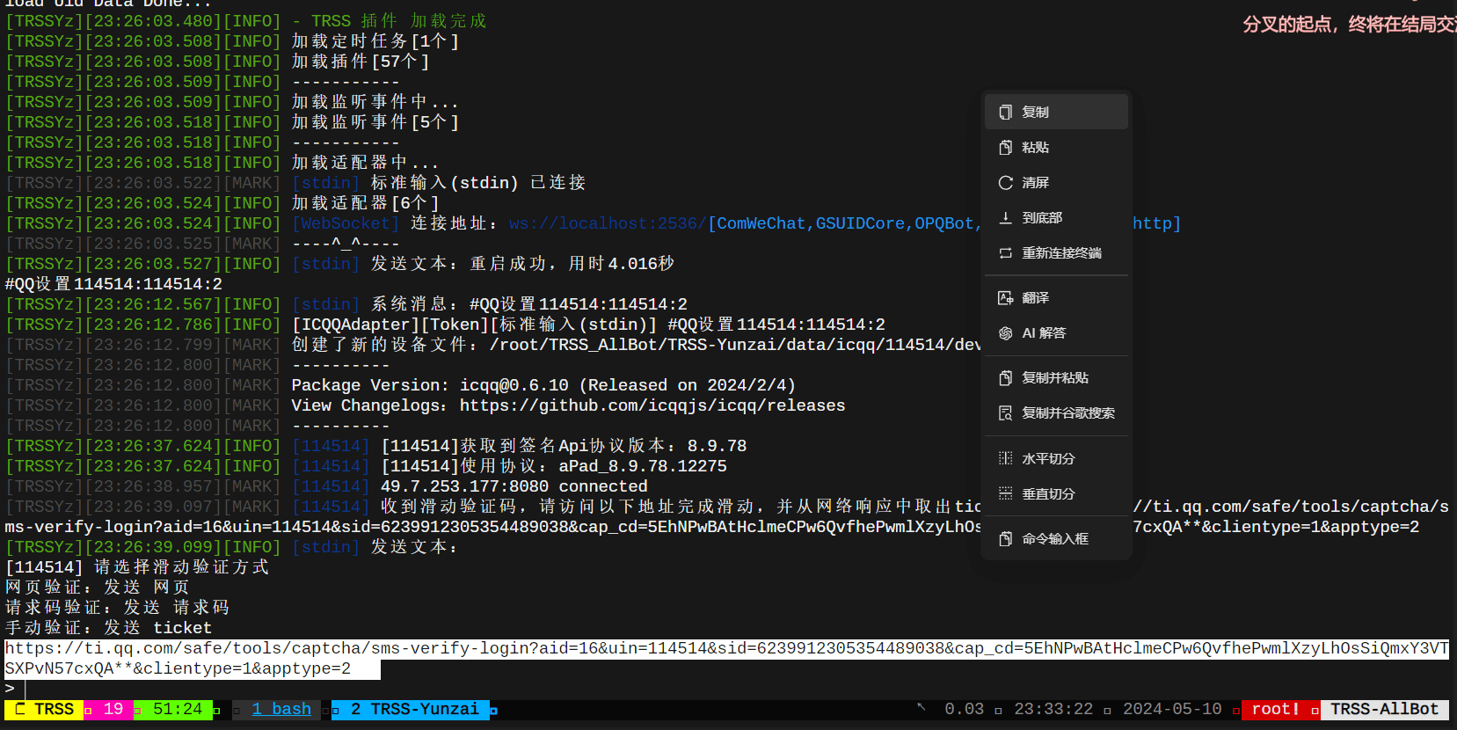The image size is (1457, 730).
Task: Click the AI 解答 swirl icon
Action: tap(1006, 332)
